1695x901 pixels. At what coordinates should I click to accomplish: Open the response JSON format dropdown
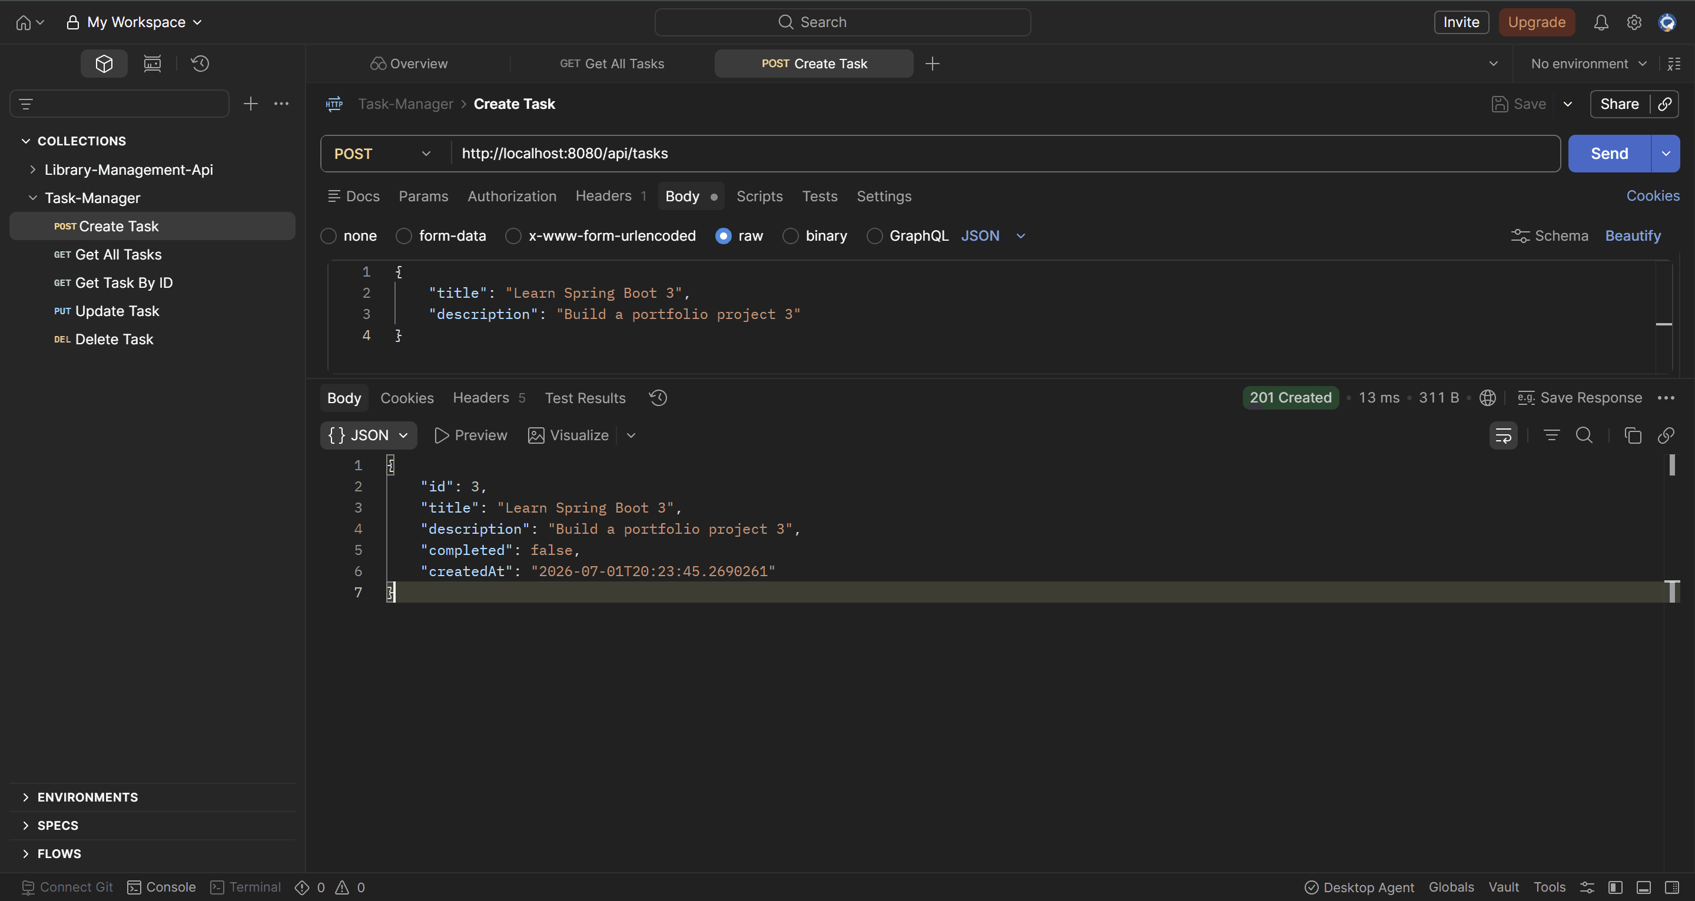[x=369, y=435]
